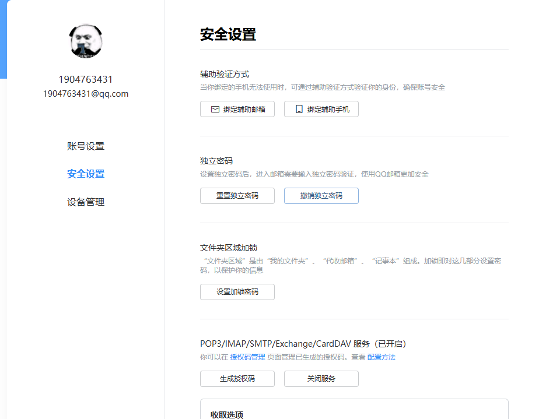This screenshot has width=539, height=419.
Task: Open the 授权码管理 link
Action: (247, 357)
